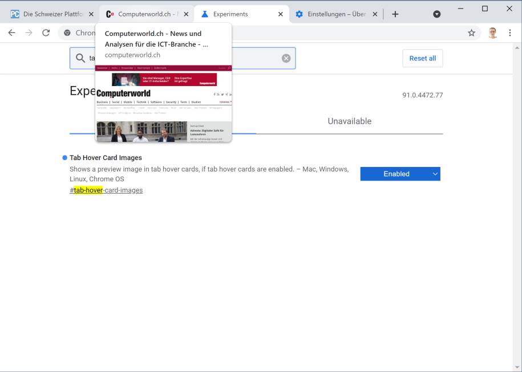
Task: Switch to the Unavailable flags section
Action: [x=349, y=121]
